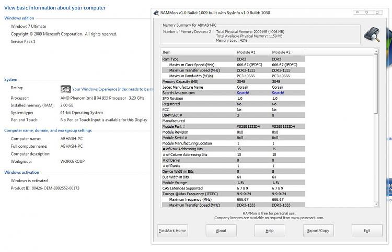Select the Timings @ Max Frequency (JEDEC) row

233,194
